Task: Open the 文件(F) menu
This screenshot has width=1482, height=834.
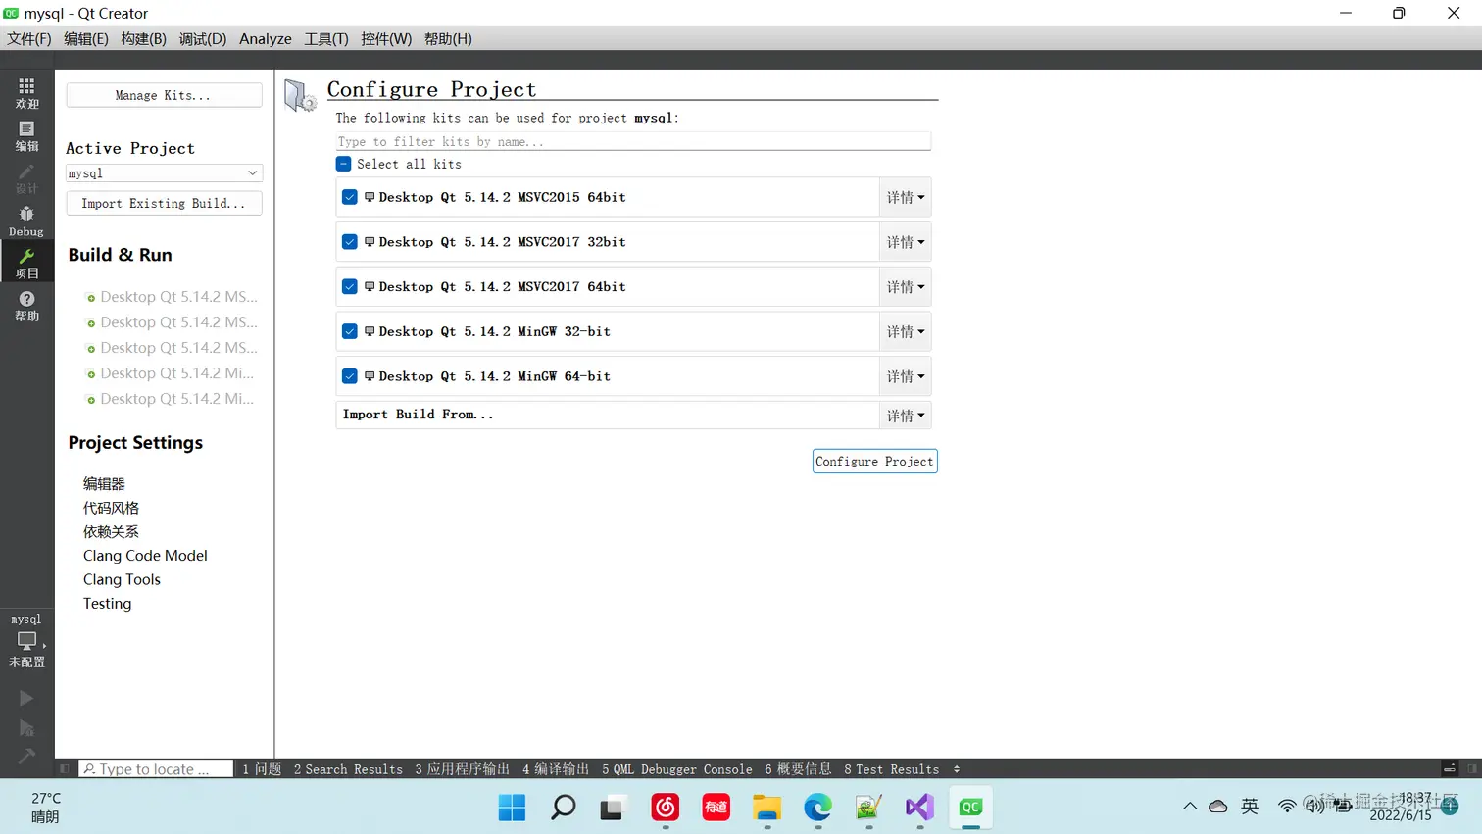Action: click(29, 39)
